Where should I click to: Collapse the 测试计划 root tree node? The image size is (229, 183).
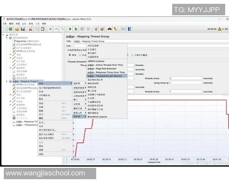tap(3, 35)
